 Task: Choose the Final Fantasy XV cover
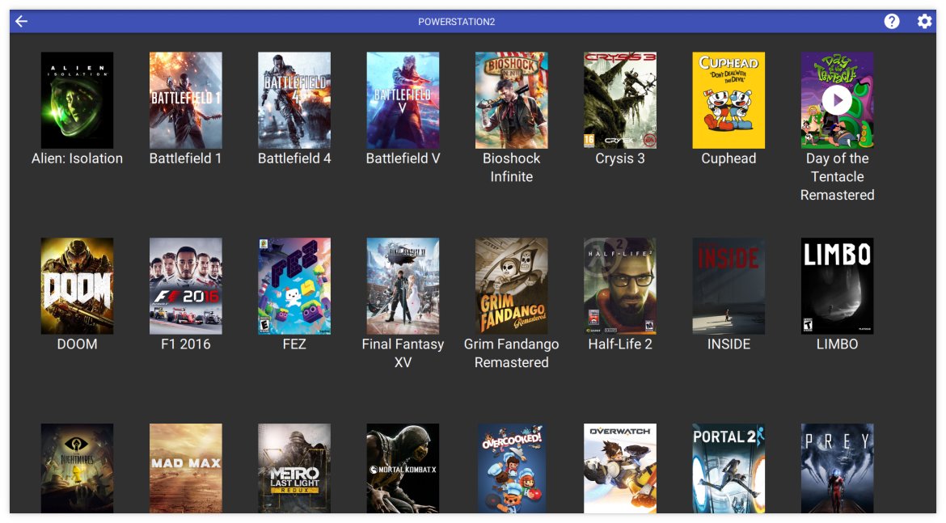coord(403,286)
